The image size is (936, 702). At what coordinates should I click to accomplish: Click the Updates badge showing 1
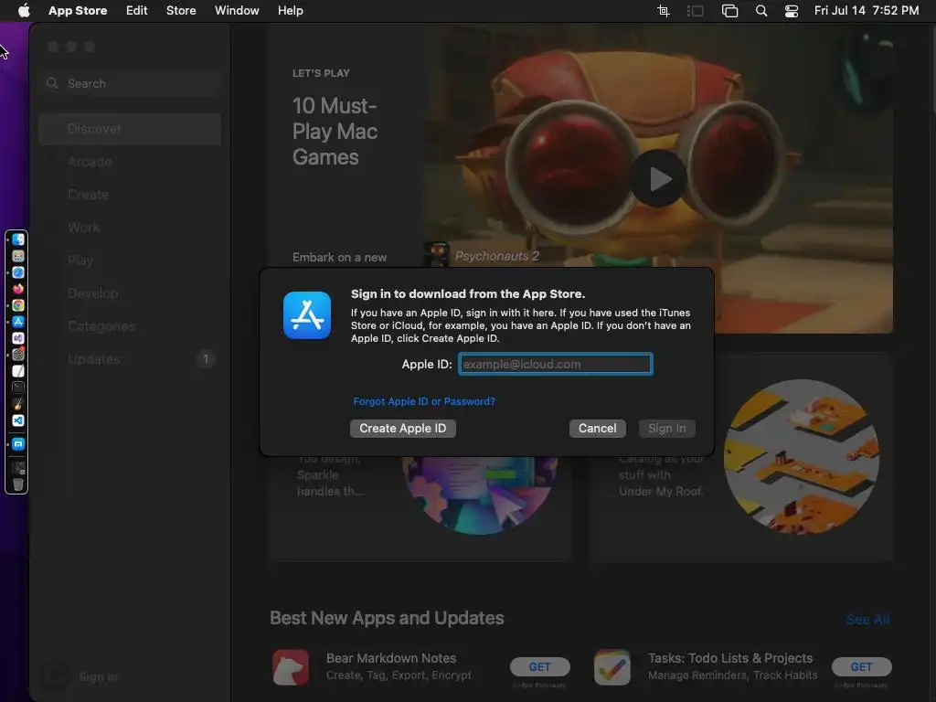[x=206, y=359]
